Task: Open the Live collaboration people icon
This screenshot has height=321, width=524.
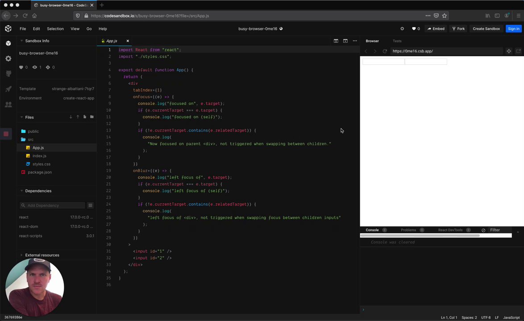Action: click(x=8, y=104)
